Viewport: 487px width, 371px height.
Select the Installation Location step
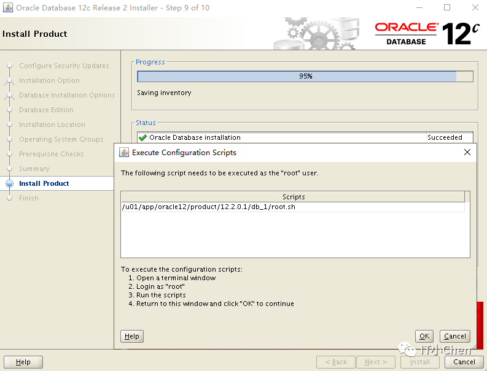pyautogui.click(x=52, y=124)
